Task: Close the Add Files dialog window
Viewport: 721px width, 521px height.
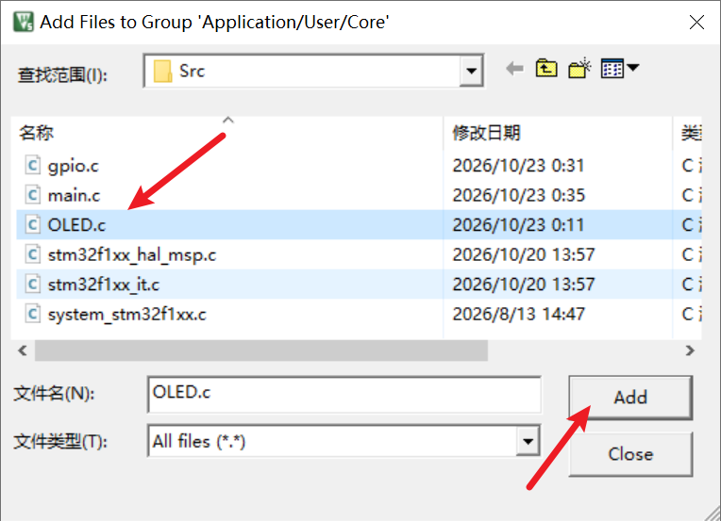Action: 696,22
